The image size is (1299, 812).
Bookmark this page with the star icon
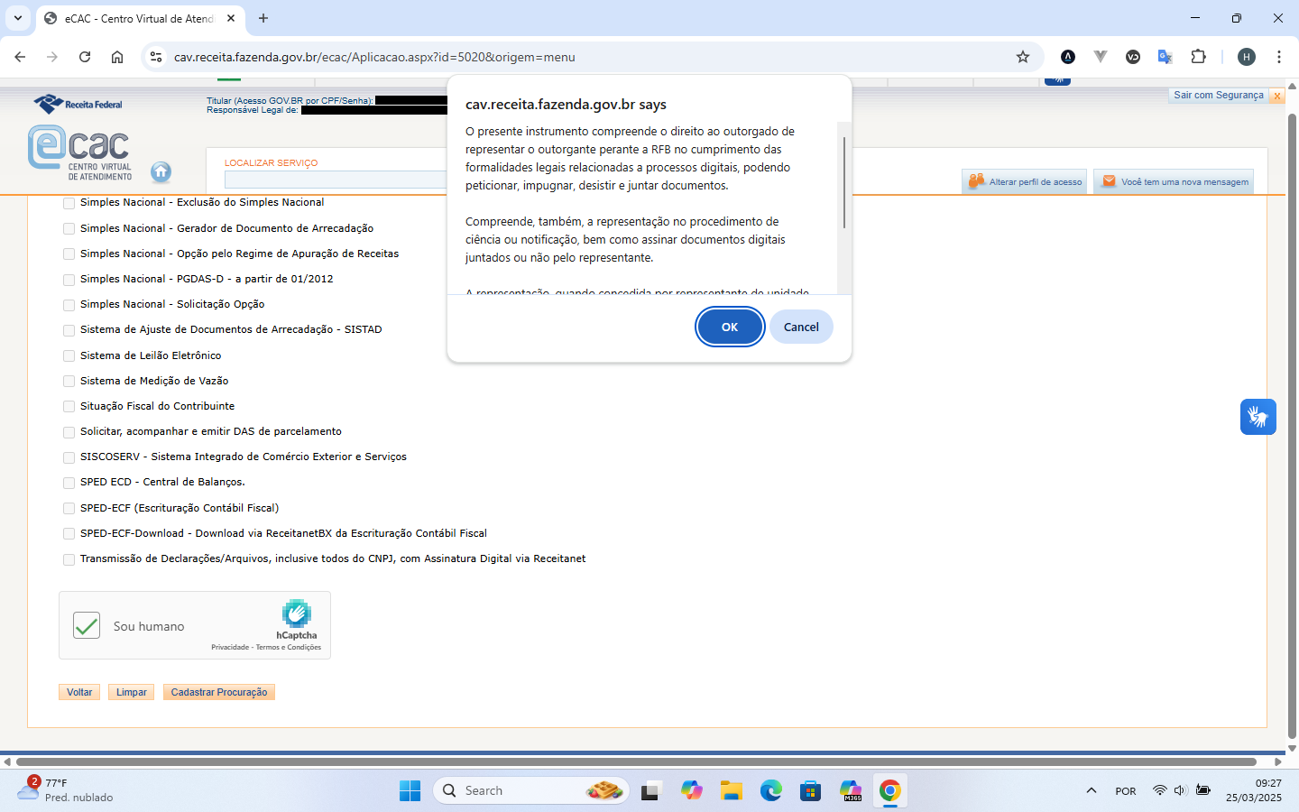click(x=1023, y=57)
